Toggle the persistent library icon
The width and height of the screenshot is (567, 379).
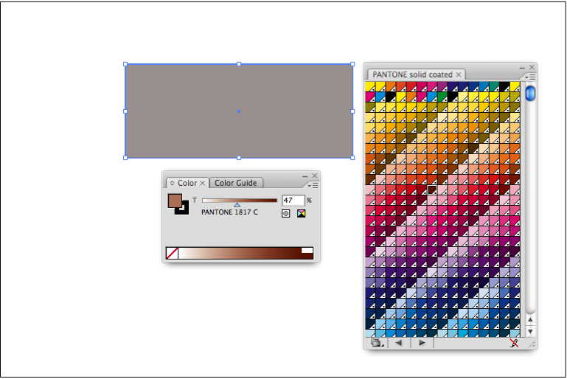(515, 343)
